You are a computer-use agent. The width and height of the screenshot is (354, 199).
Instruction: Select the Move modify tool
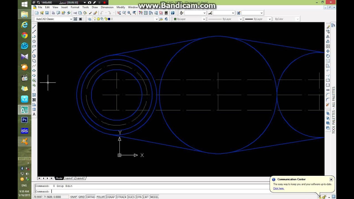point(328,51)
